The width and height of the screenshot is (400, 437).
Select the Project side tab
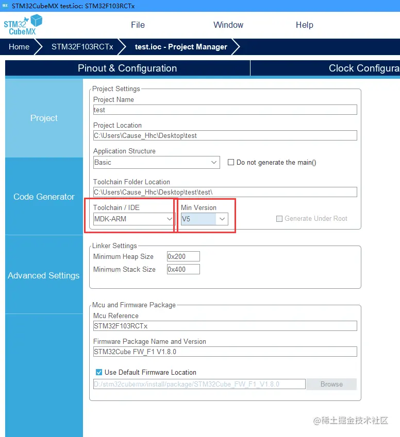[44, 118]
